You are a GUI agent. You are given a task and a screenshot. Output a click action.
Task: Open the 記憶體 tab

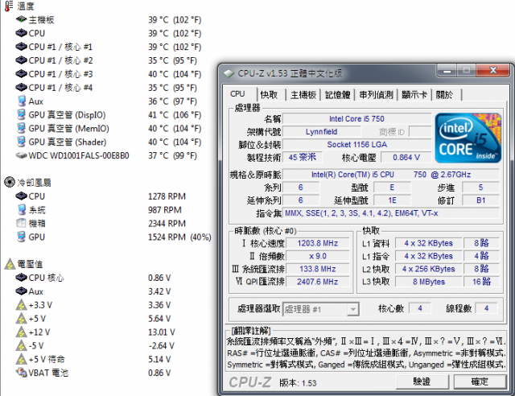[x=338, y=95]
